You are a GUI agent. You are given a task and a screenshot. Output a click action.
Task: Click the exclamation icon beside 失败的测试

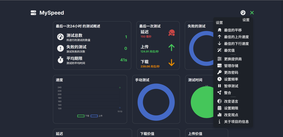(61, 49)
